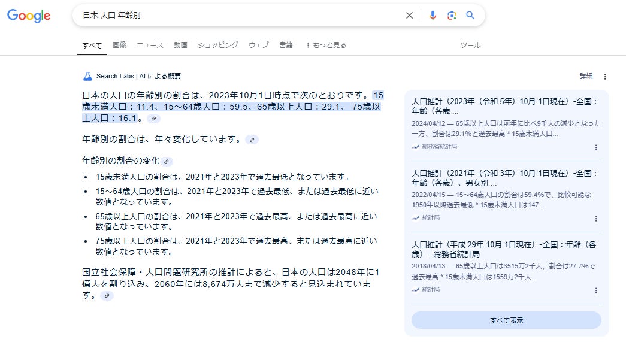This screenshot has width=626, height=342.
Task: Click the 詳細 link in AI overview
Action: [x=586, y=76]
